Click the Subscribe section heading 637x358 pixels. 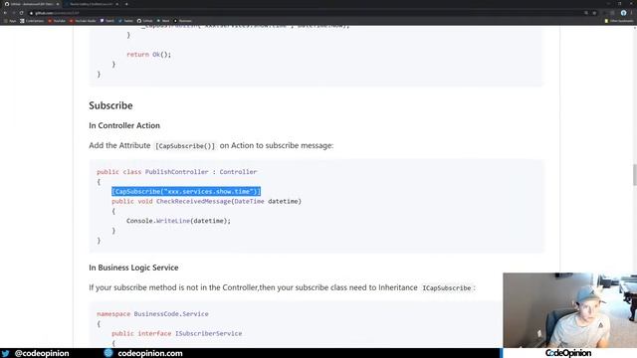[110, 105]
